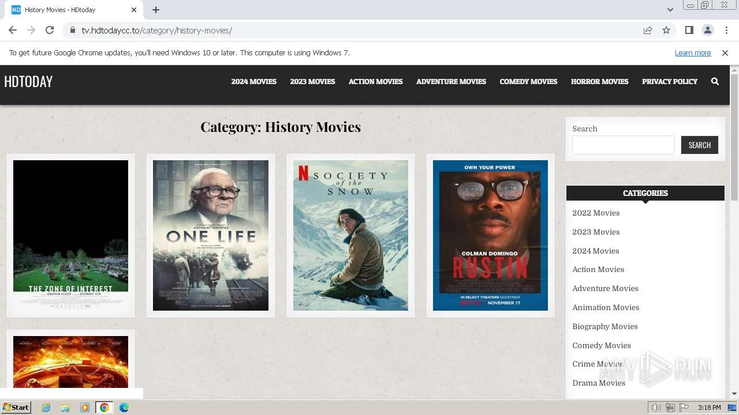The image size is (739, 415).
Task: Click the SEARCH button in sidebar
Action: tap(700, 145)
